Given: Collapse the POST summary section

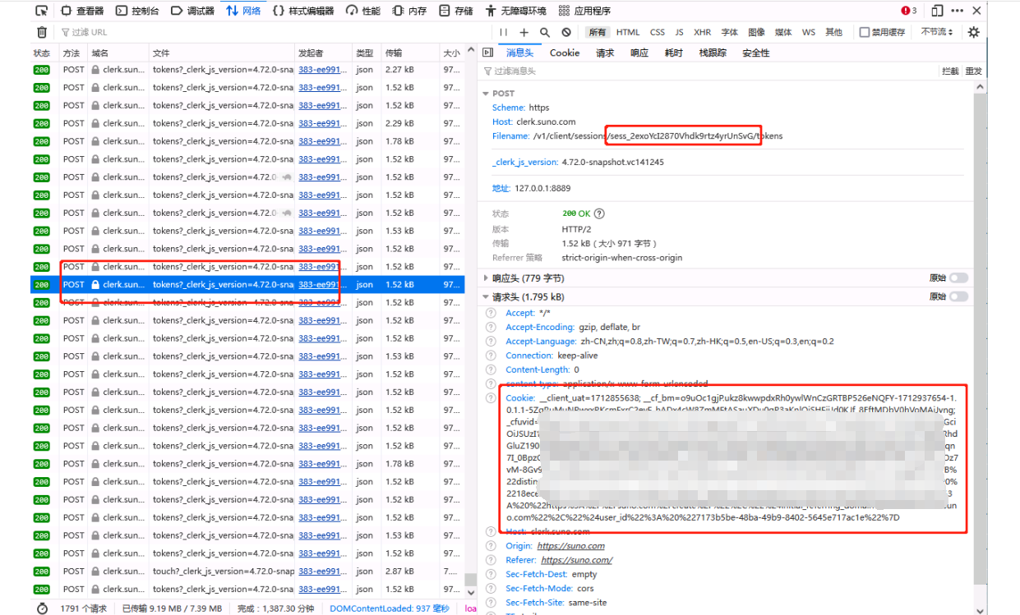Looking at the screenshot, I should 486,94.
